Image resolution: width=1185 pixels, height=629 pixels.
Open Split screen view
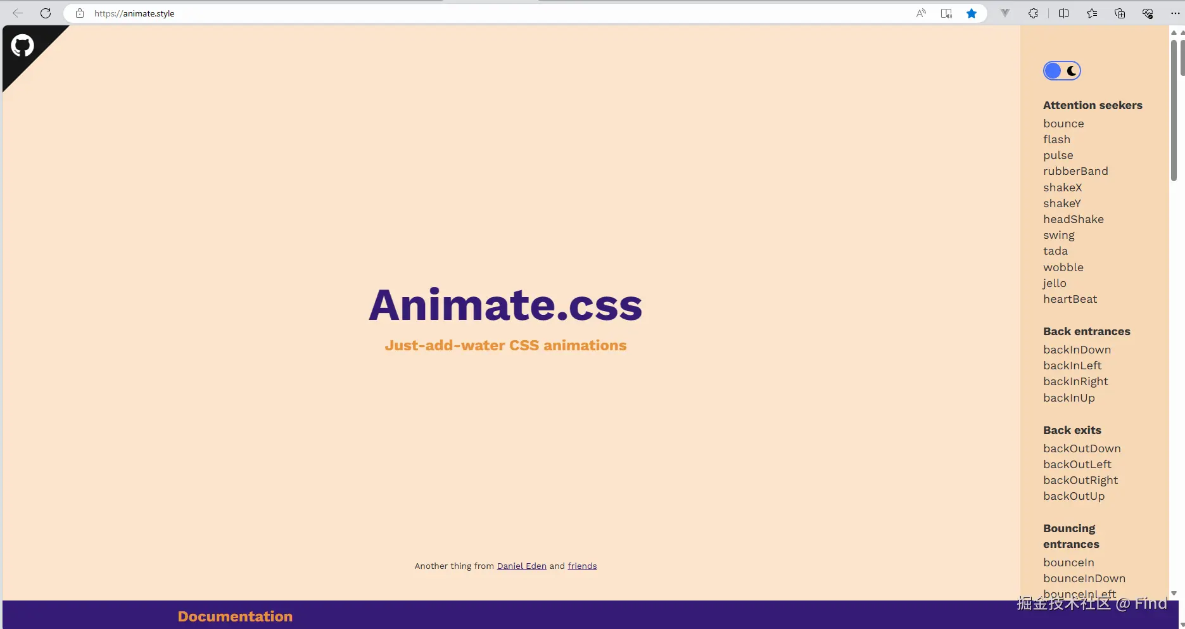coord(1063,13)
